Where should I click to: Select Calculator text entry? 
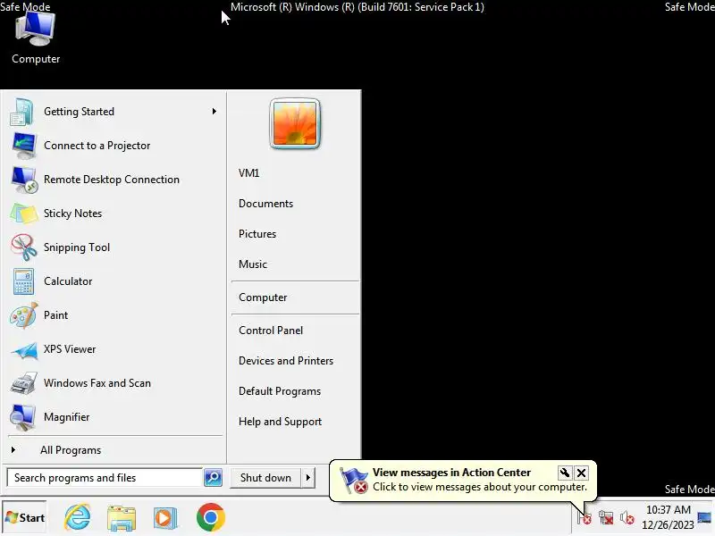(x=68, y=281)
